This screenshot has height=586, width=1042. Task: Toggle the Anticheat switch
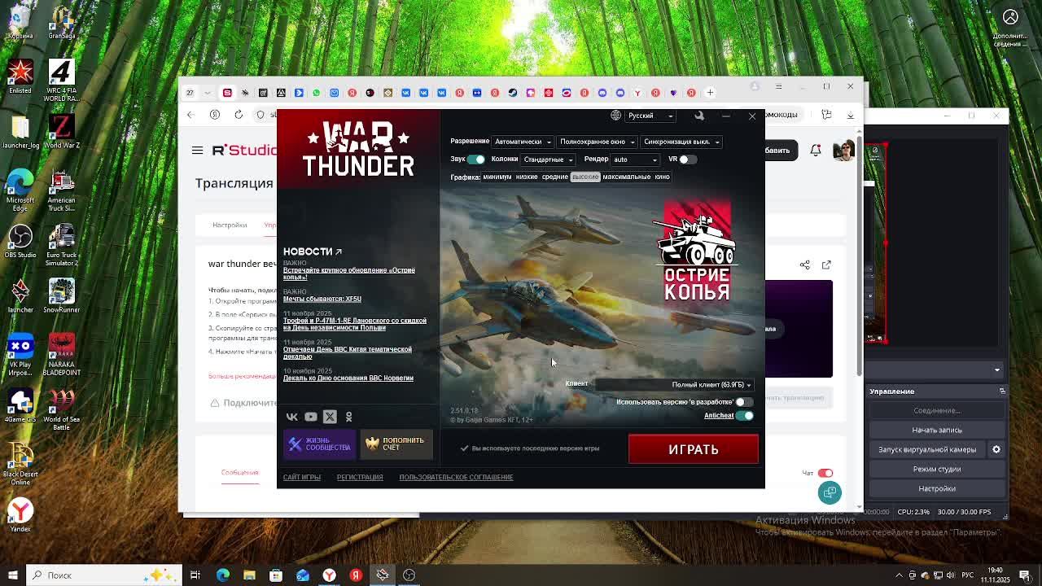[745, 416]
